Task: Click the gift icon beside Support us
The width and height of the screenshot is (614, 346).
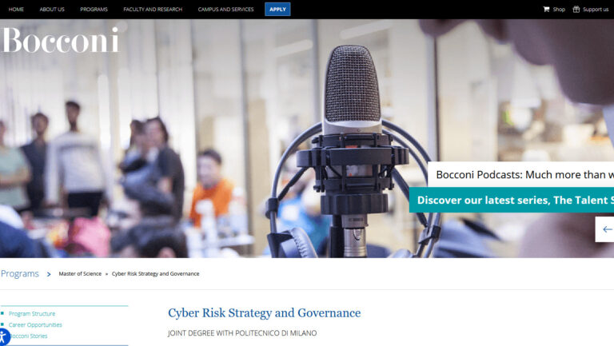Action: point(576,9)
